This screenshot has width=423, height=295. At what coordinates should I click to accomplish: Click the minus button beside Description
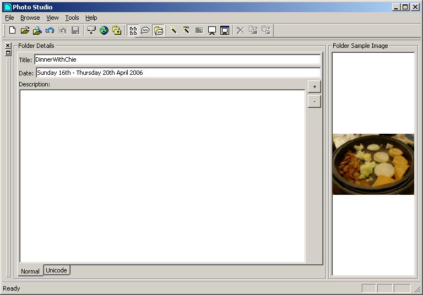click(x=314, y=102)
